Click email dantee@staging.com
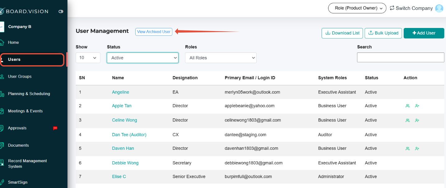 (x=245, y=135)
